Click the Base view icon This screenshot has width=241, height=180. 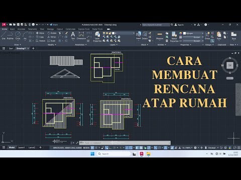234,35
